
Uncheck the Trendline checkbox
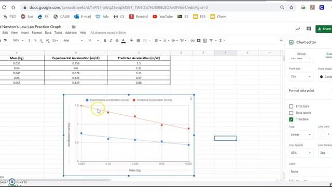pyautogui.click(x=291, y=119)
